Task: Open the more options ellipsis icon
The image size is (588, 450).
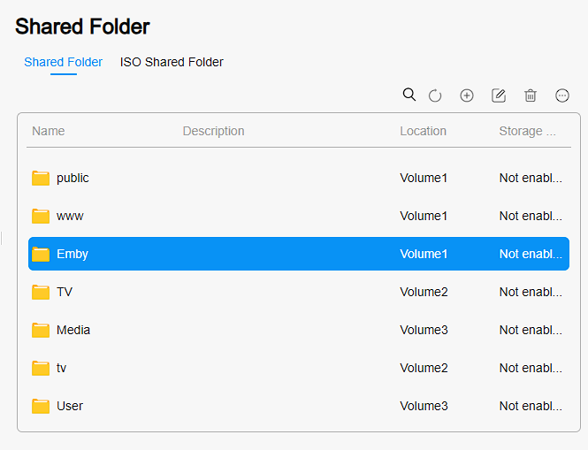Action: click(561, 95)
